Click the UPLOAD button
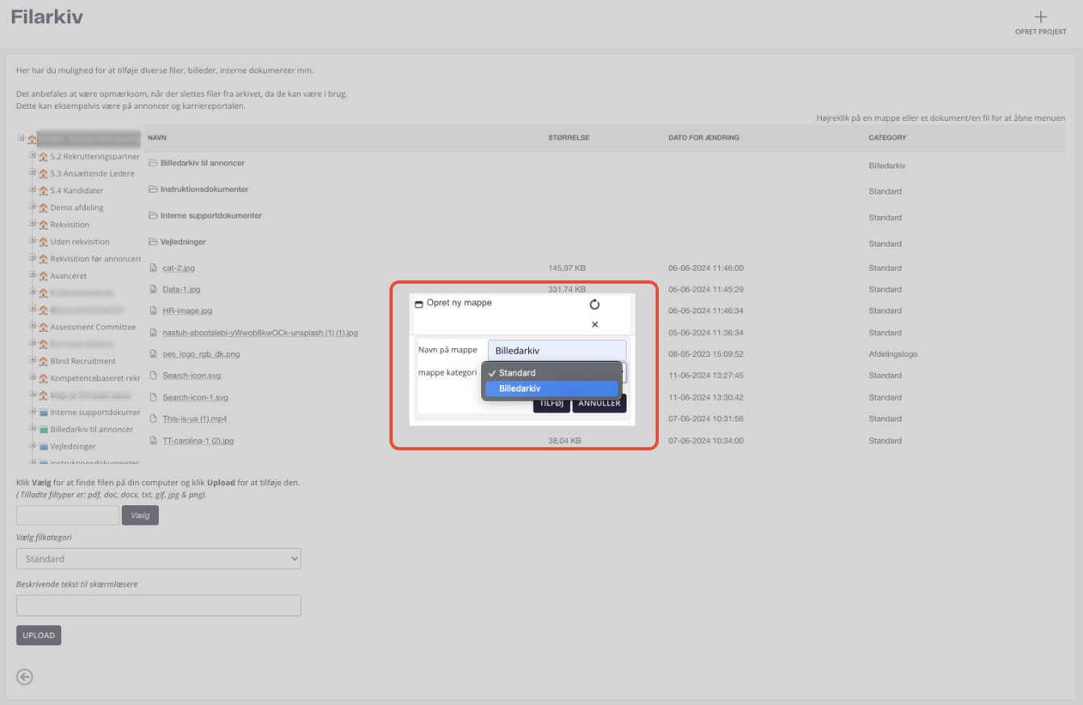This screenshot has width=1083, height=705. point(39,635)
